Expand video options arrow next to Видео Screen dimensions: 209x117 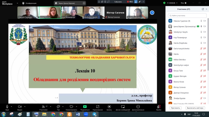click(25, 107)
